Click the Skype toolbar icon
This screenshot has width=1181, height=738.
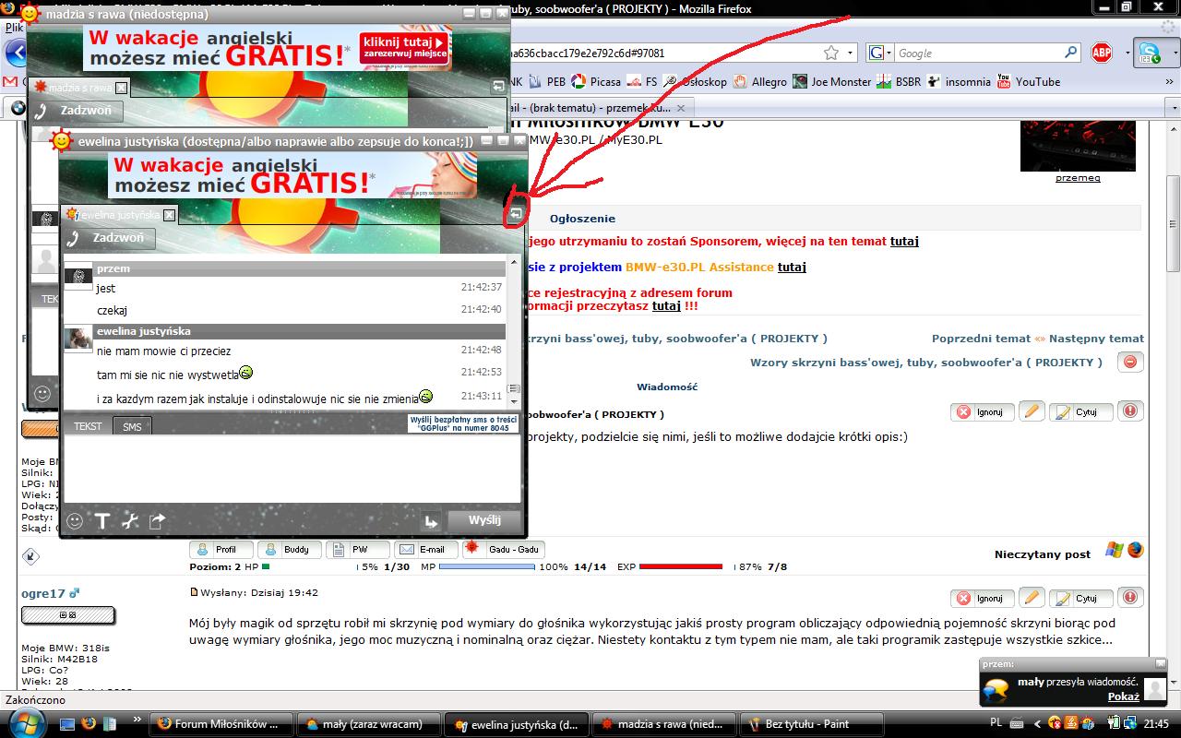[x=1149, y=53]
